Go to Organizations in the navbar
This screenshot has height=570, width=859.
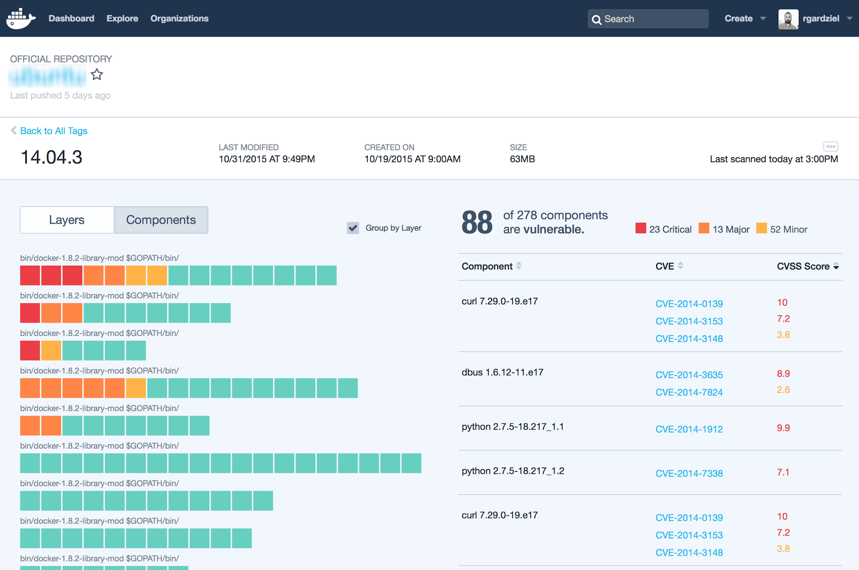point(179,18)
